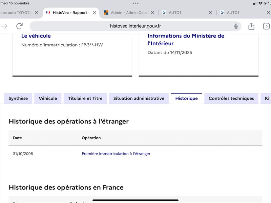This screenshot has width=271, height=203.
Task: Open the Safari share sheet
Action: (251, 26)
